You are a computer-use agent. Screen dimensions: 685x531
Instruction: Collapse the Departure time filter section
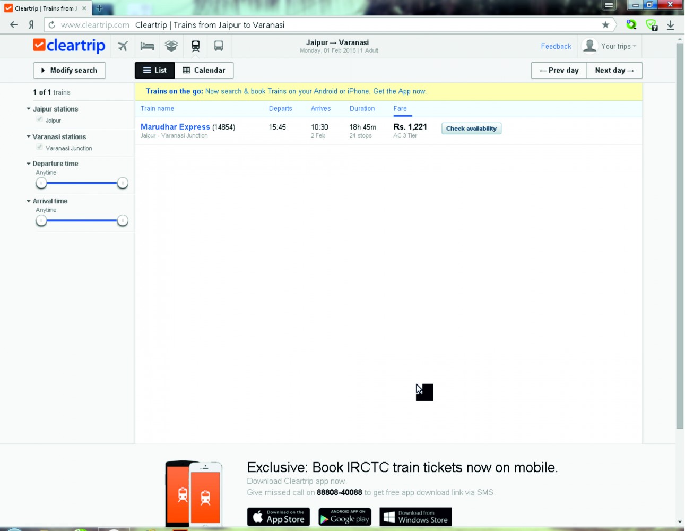29,164
